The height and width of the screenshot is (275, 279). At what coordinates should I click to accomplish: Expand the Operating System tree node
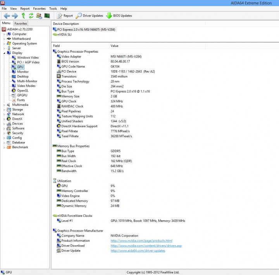[x=4, y=44]
